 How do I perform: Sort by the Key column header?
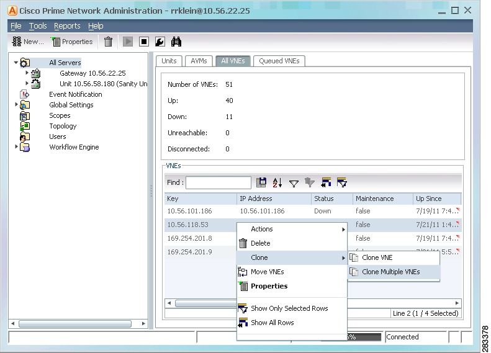[x=200, y=199]
